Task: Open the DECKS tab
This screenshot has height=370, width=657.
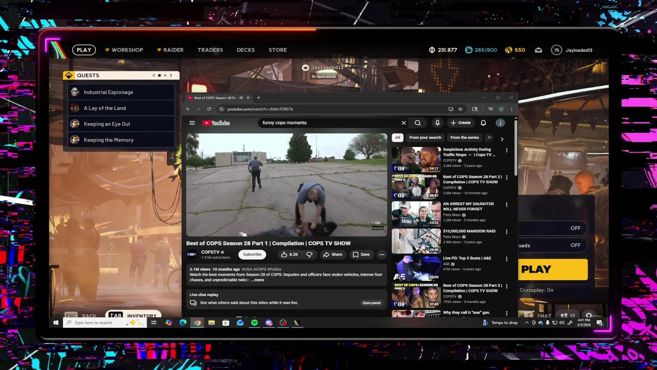Action: point(245,50)
